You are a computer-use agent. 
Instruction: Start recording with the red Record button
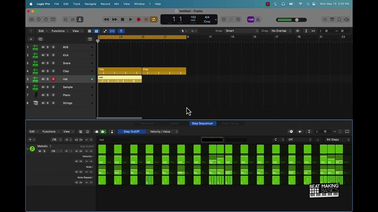coord(139,19)
